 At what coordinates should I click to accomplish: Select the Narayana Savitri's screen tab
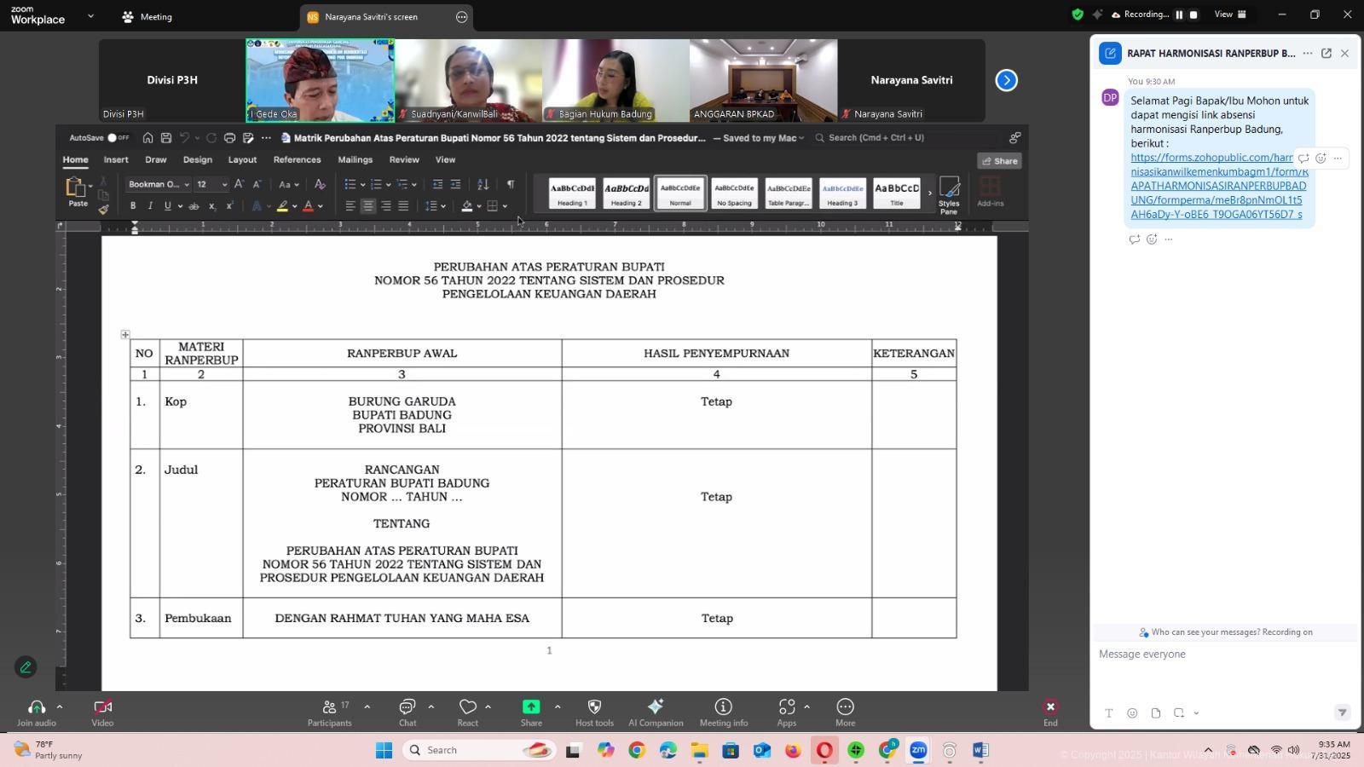[371, 17]
